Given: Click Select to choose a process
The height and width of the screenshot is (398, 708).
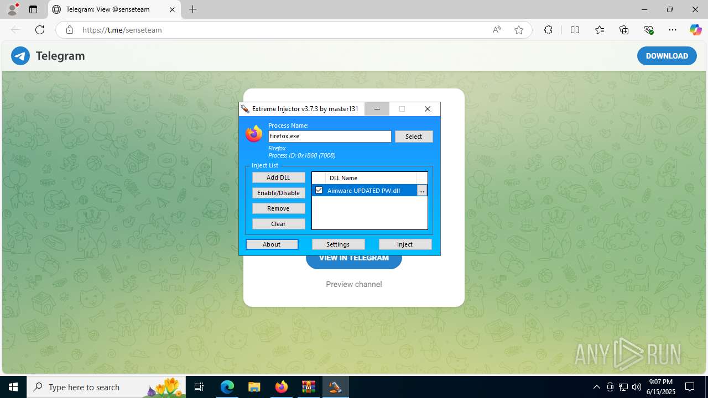Looking at the screenshot, I should coord(414,137).
